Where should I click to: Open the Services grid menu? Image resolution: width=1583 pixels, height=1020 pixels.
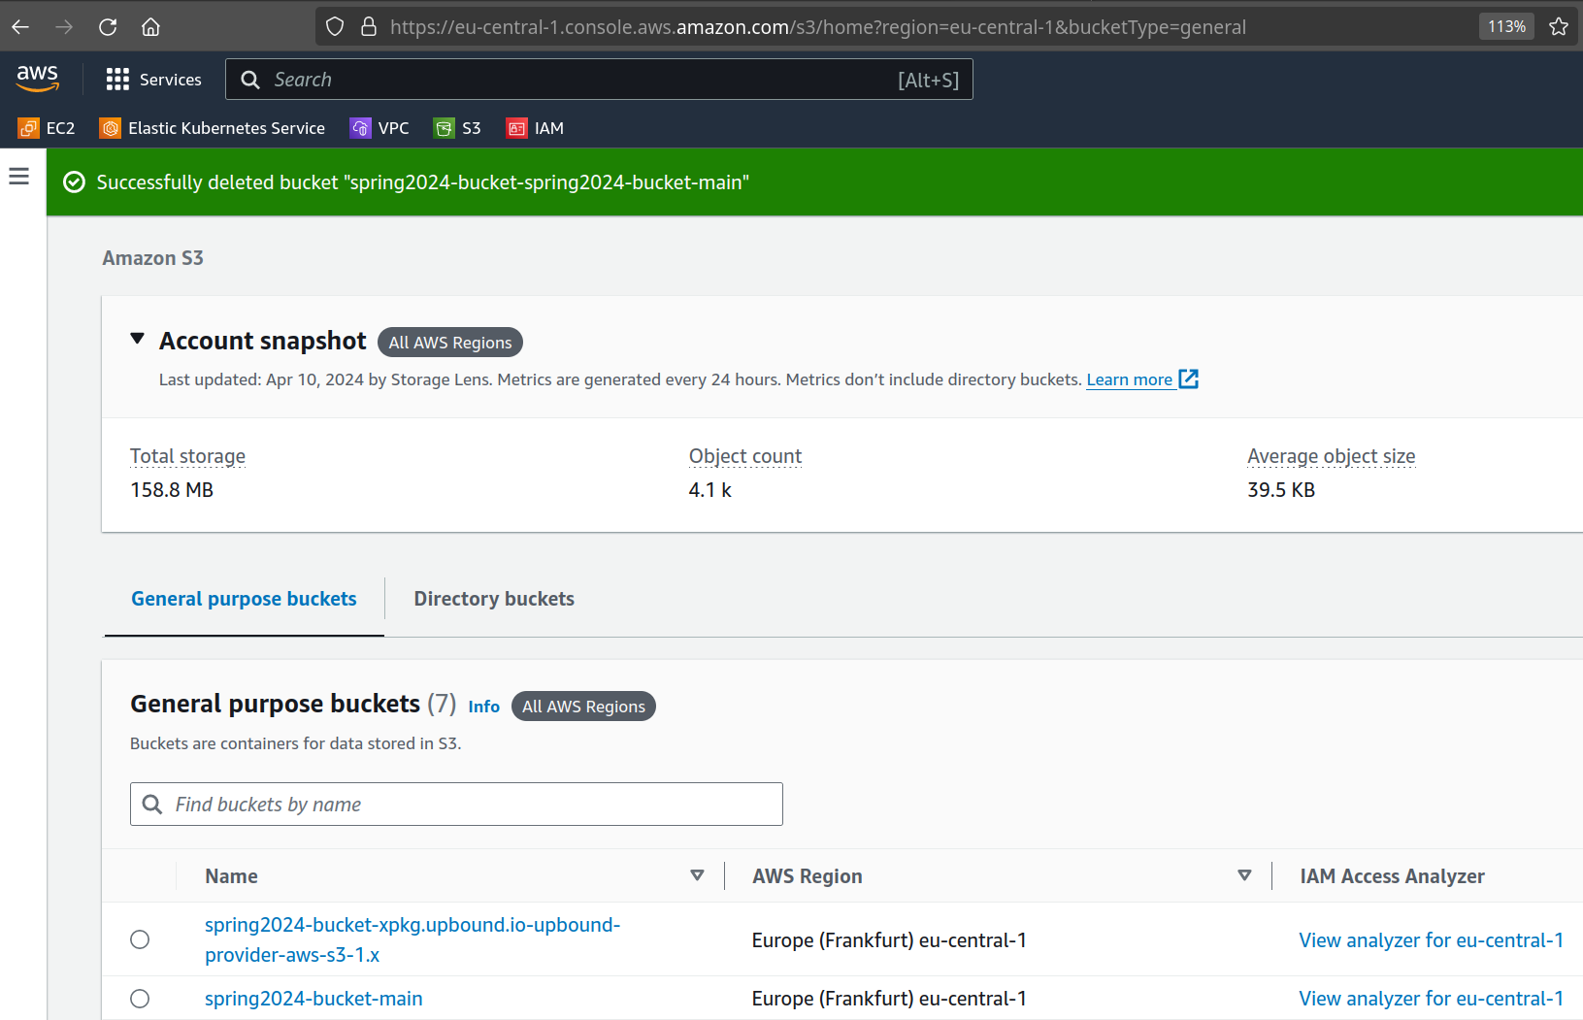coord(154,80)
